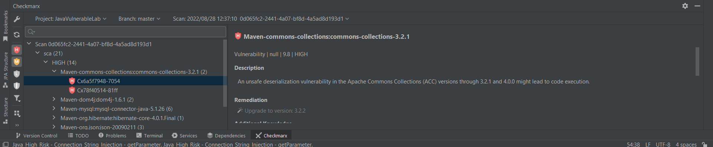Viewport: 713px width, 147px height.
Task: Toggle the High severity filter
Action: click(x=17, y=50)
